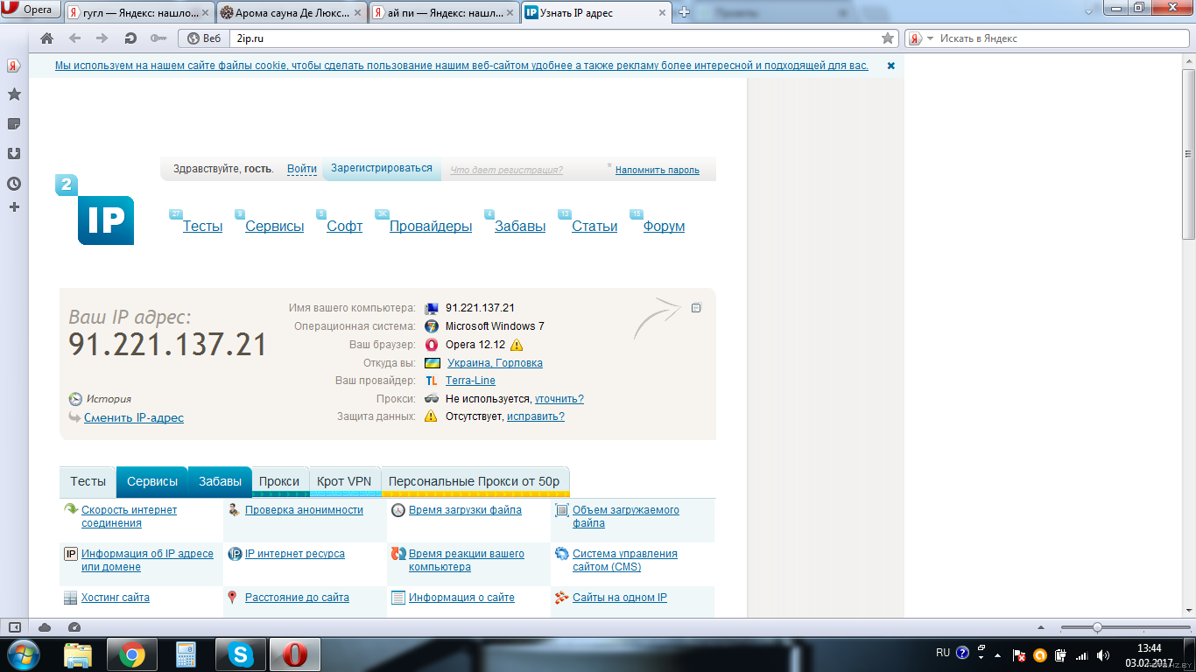Click the Напомнить пароль link
The width and height of the screenshot is (1196, 672).
[x=658, y=170]
